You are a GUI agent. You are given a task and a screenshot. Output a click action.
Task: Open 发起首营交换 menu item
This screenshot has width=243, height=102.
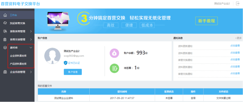click(17, 23)
